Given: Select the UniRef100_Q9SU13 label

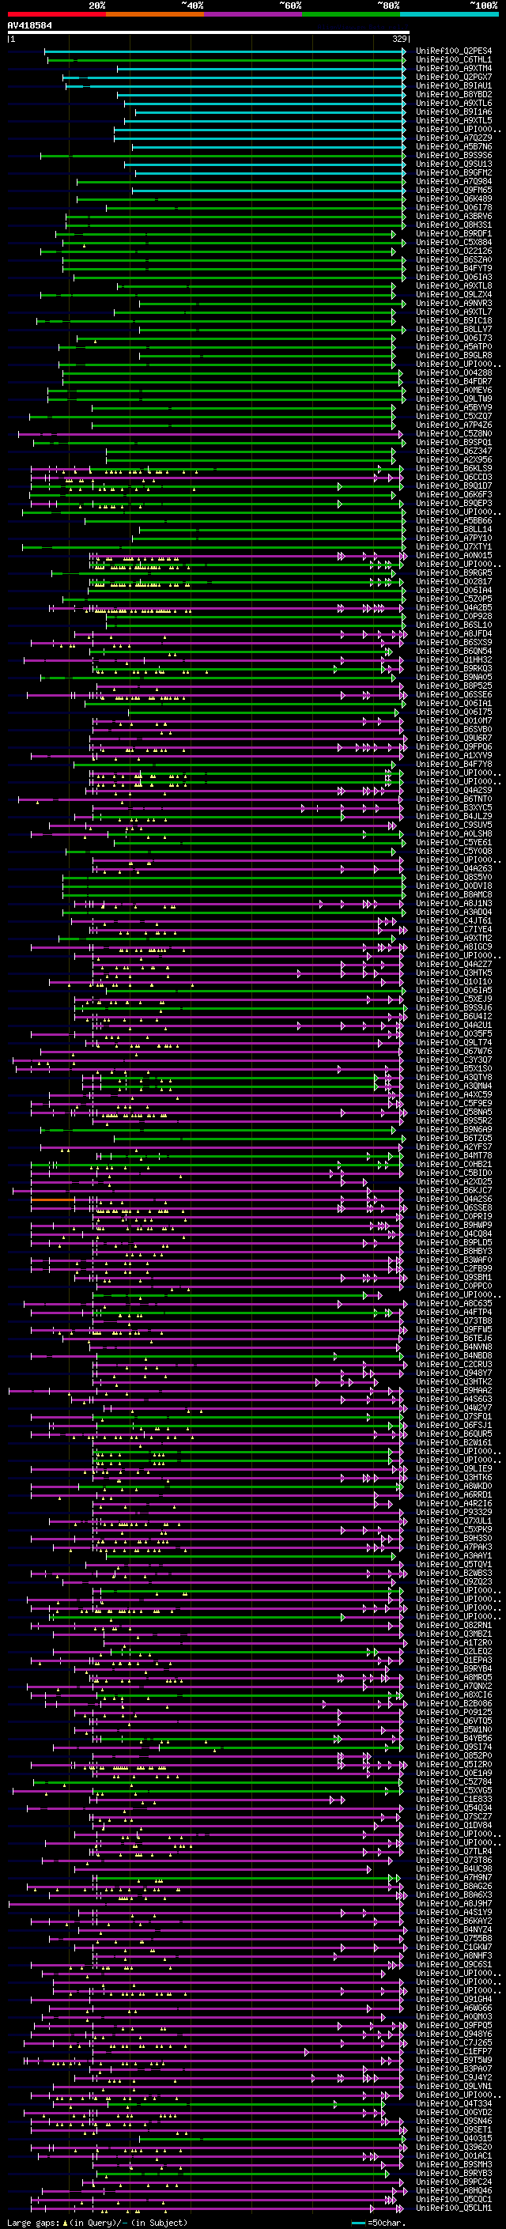Looking at the screenshot, I should (x=454, y=164).
